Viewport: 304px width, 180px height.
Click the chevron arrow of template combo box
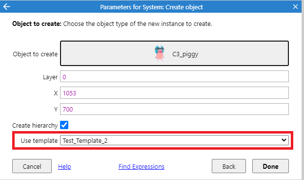284,140
